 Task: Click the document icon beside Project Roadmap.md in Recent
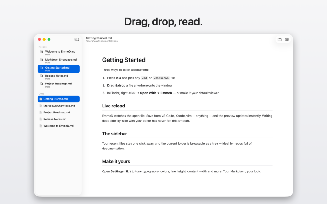click(x=42, y=84)
